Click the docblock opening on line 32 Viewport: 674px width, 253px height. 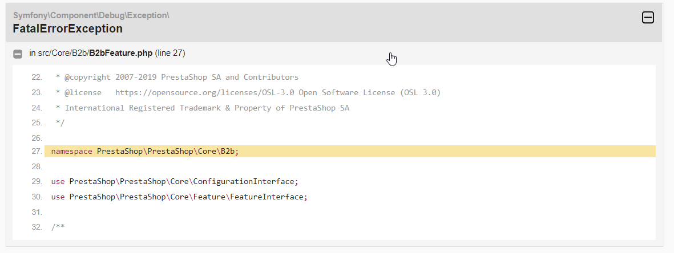click(58, 227)
